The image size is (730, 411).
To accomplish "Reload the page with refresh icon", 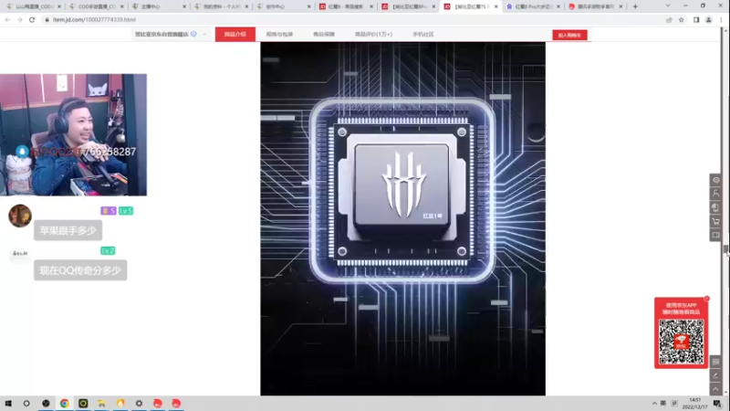I will 32,19.
